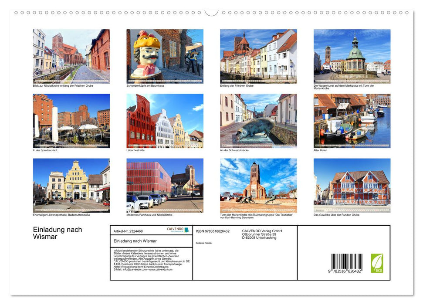Open the Schwedenköpfe am Baumhaus photo
Image resolution: width=423 pixels, height=305 pixels.
click(165, 56)
